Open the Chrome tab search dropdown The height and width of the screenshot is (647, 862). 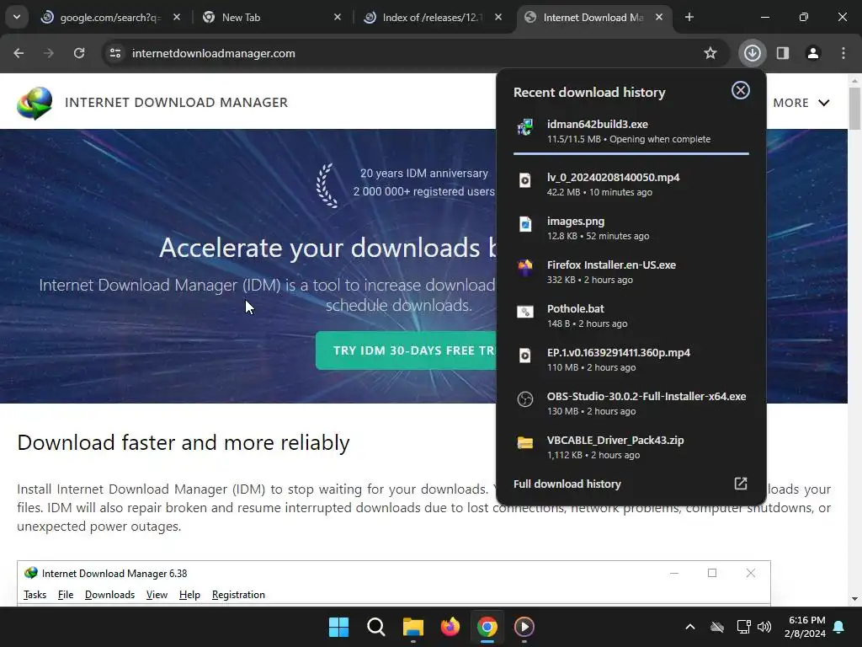tap(17, 17)
